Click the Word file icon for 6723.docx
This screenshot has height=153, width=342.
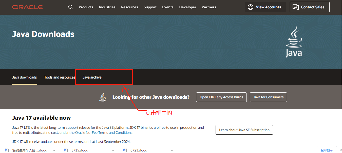[125, 150]
